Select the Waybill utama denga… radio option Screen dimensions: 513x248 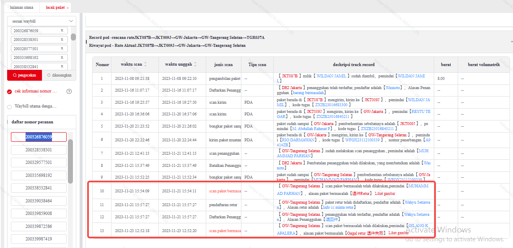pos(10,107)
